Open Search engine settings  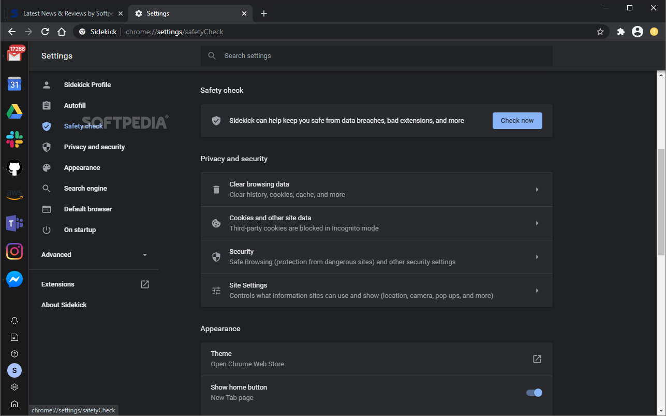point(85,189)
